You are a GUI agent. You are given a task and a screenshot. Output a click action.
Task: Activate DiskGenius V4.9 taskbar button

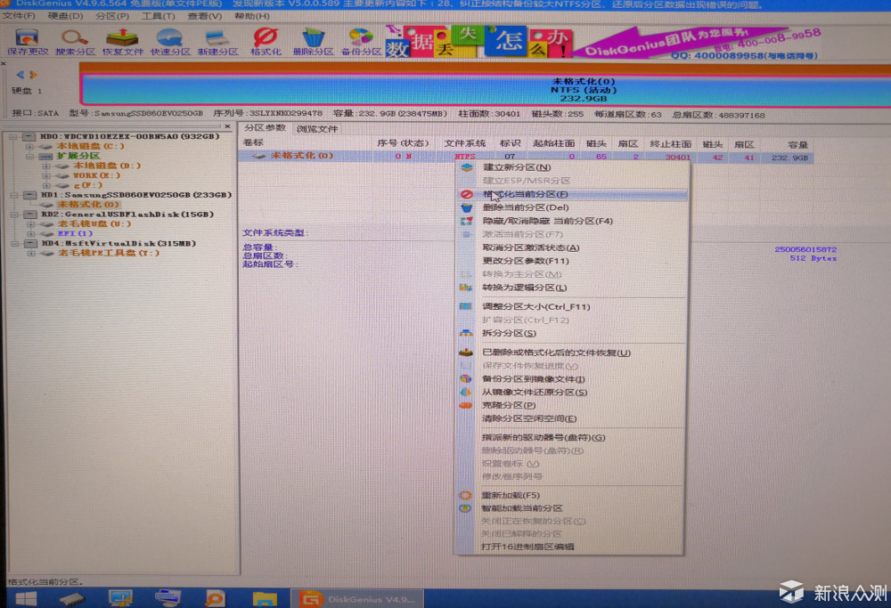tap(357, 598)
